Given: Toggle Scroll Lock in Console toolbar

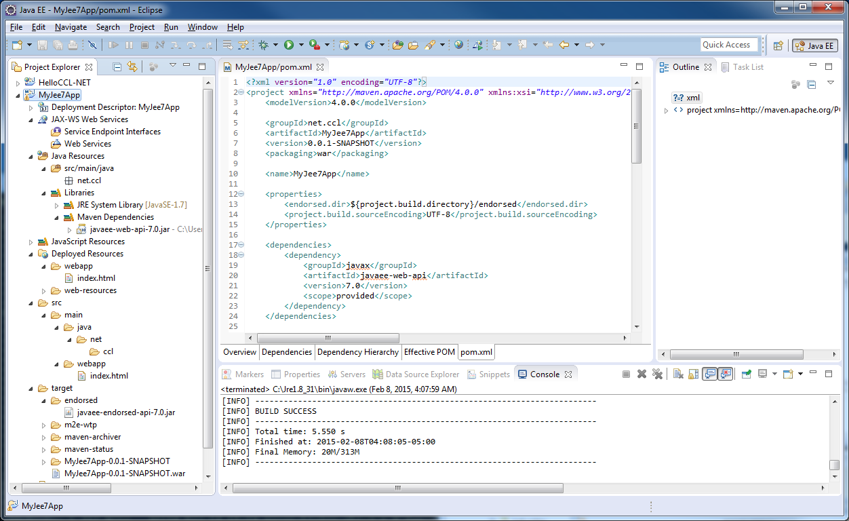Looking at the screenshot, I should click(x=692, y=374).
